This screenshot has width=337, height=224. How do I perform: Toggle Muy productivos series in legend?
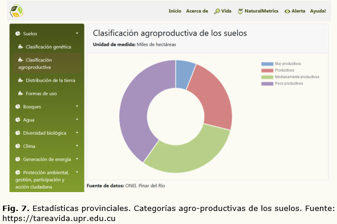pos(281,64)
